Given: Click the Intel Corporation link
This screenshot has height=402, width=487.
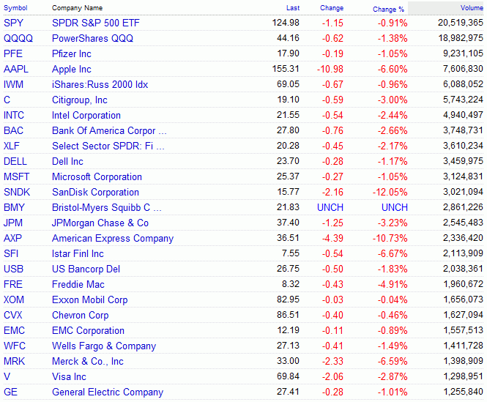Looking at the screenshot, I should [86, 115].
